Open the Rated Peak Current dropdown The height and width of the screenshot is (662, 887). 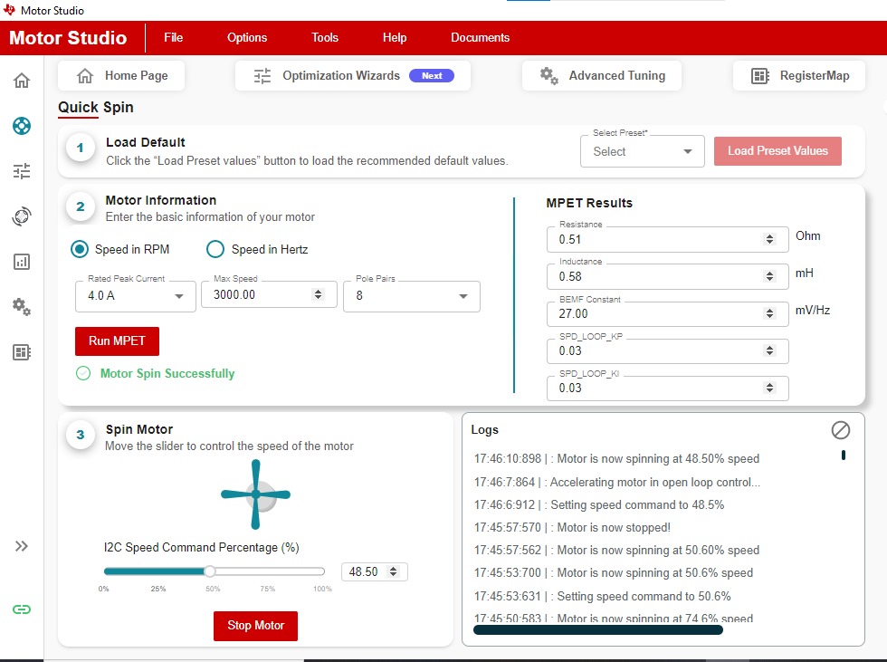135,296
